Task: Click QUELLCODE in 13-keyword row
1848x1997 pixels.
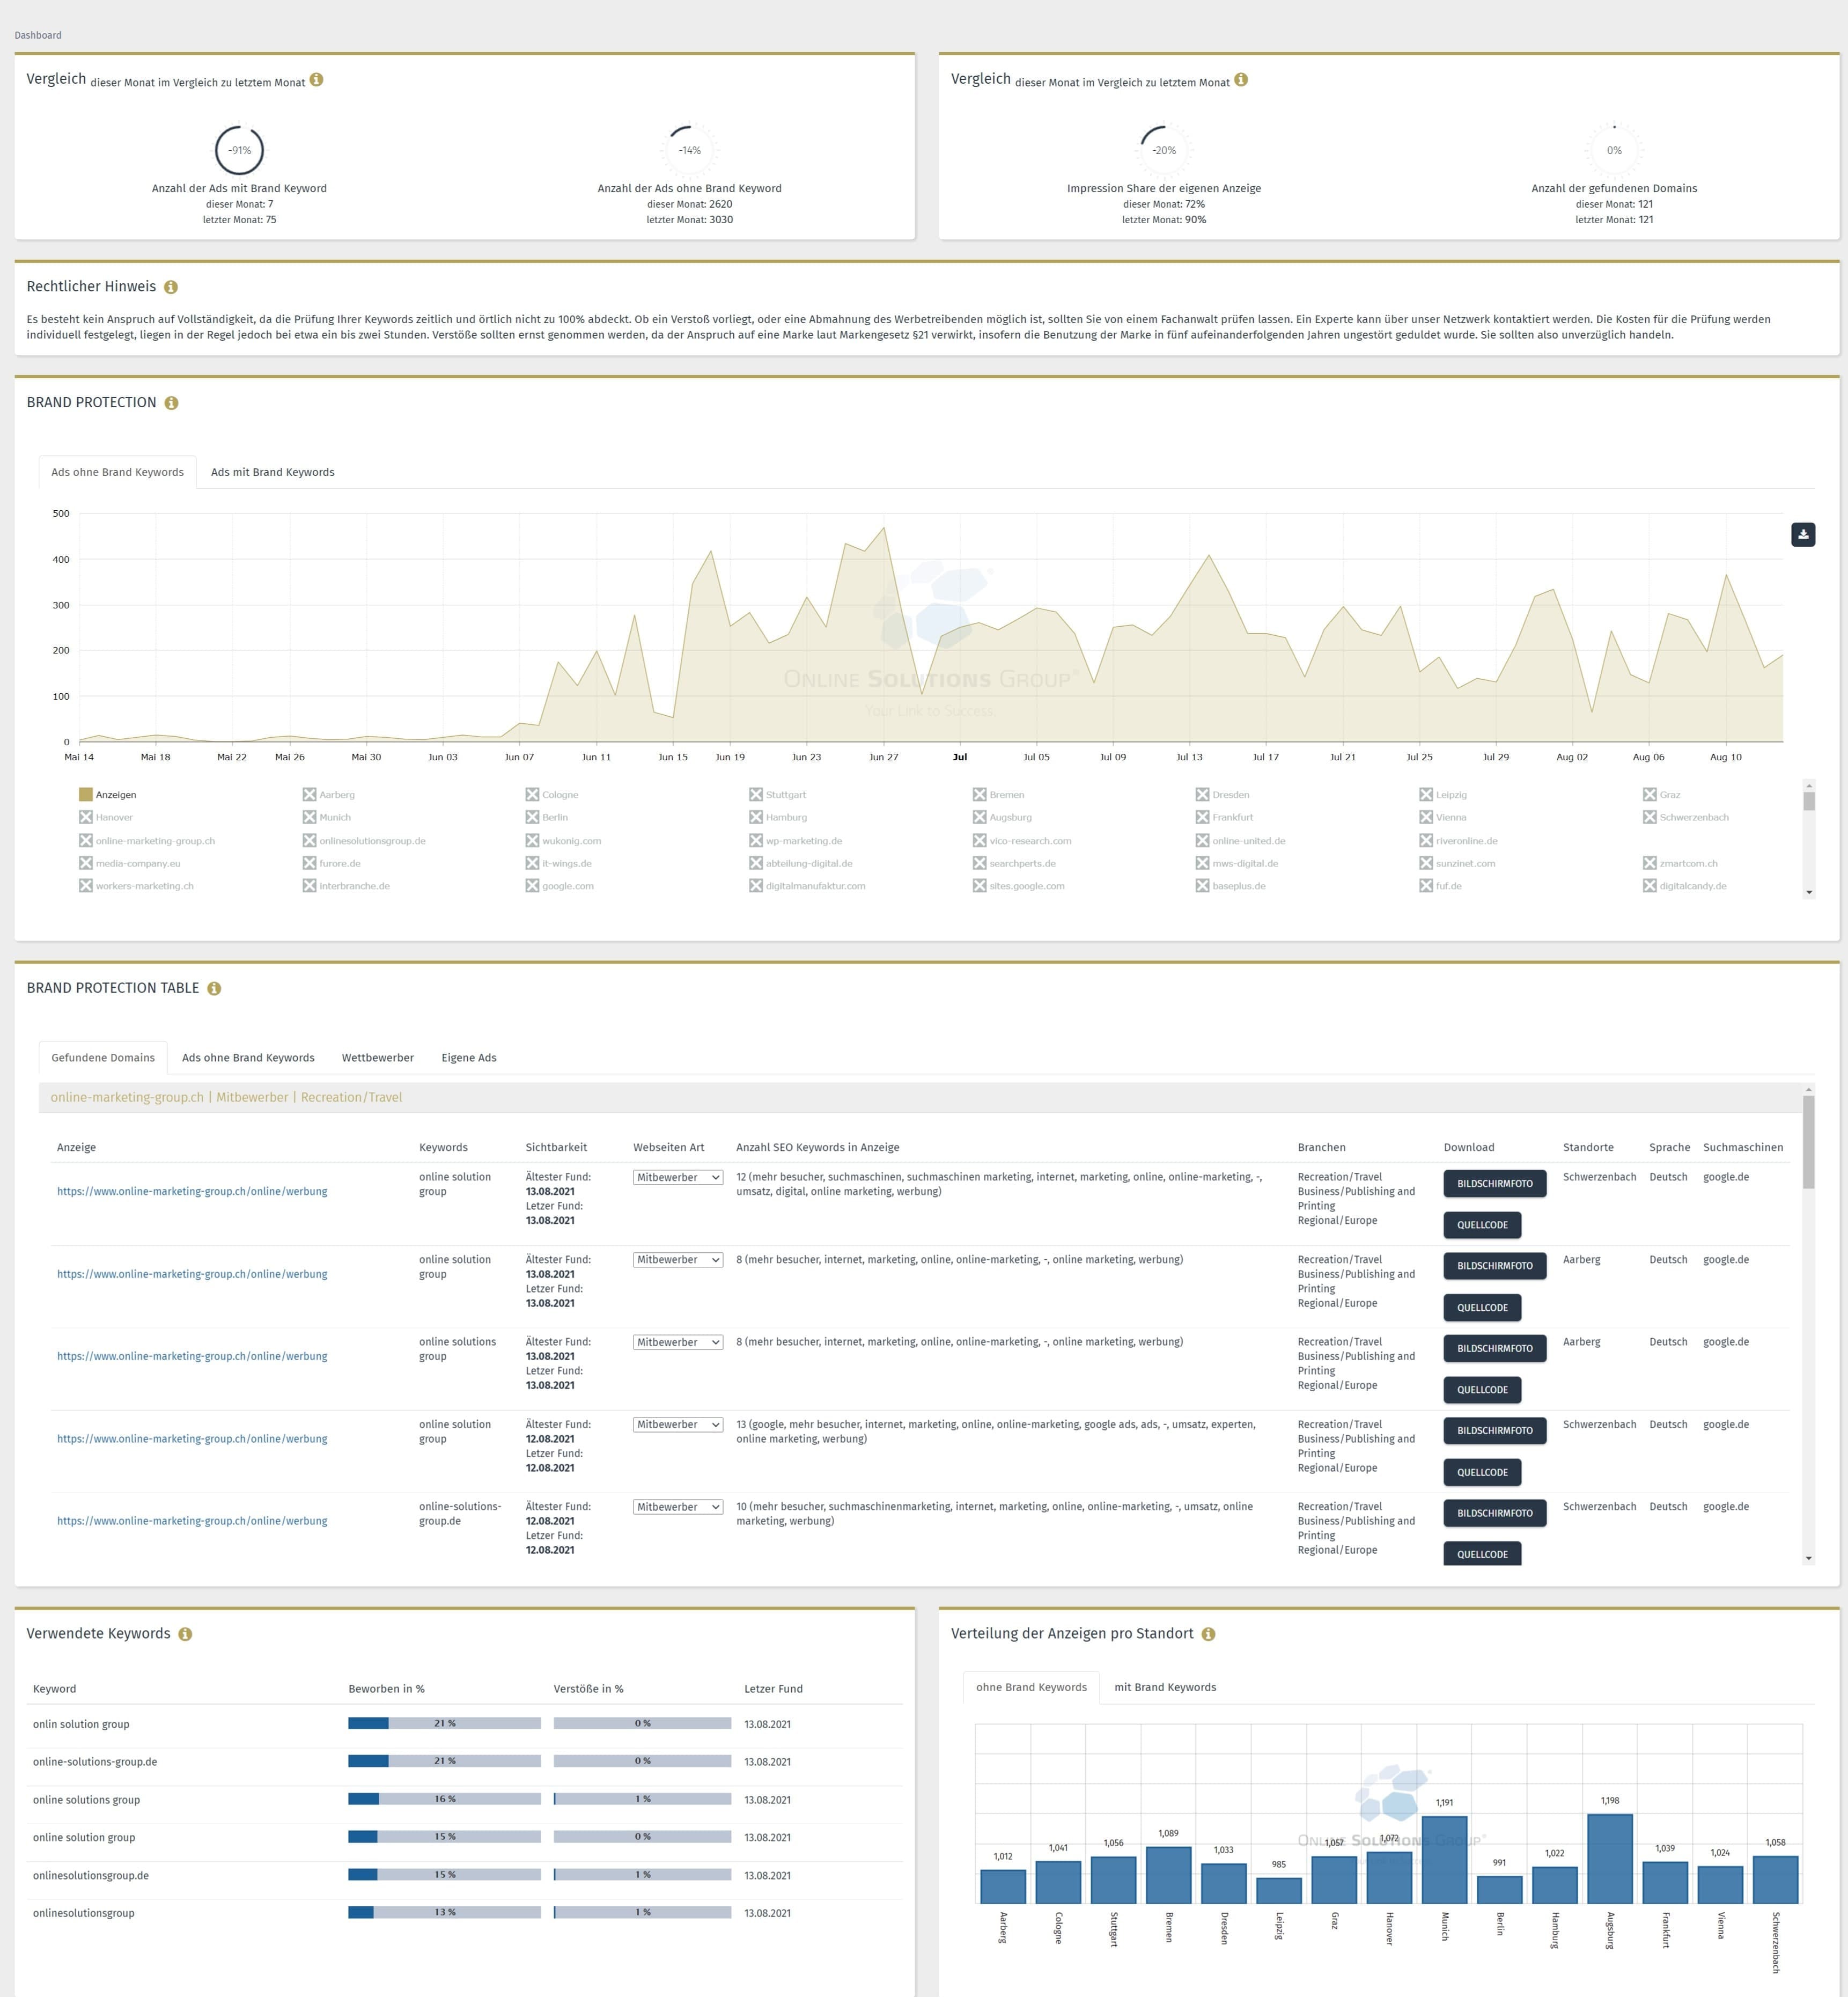Action: click(x=1482, y=1472)
